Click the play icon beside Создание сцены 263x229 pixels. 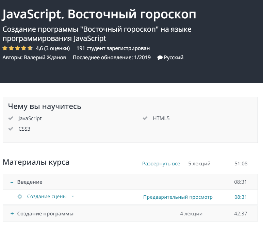click(x=20, y=197)
